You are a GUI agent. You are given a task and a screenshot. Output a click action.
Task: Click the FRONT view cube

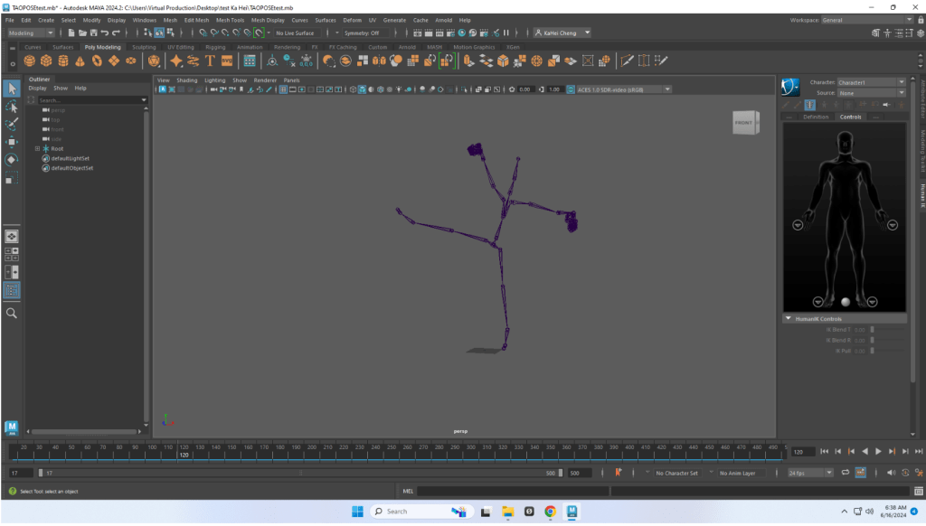(742, 123)
